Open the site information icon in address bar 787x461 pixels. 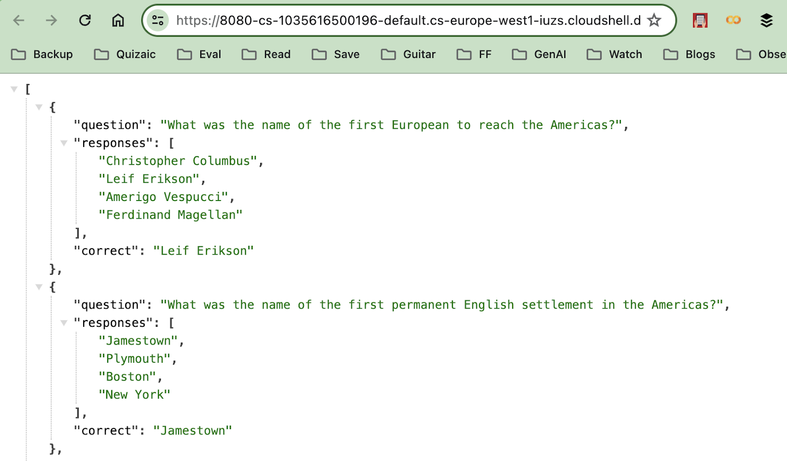tap(158, 20)
